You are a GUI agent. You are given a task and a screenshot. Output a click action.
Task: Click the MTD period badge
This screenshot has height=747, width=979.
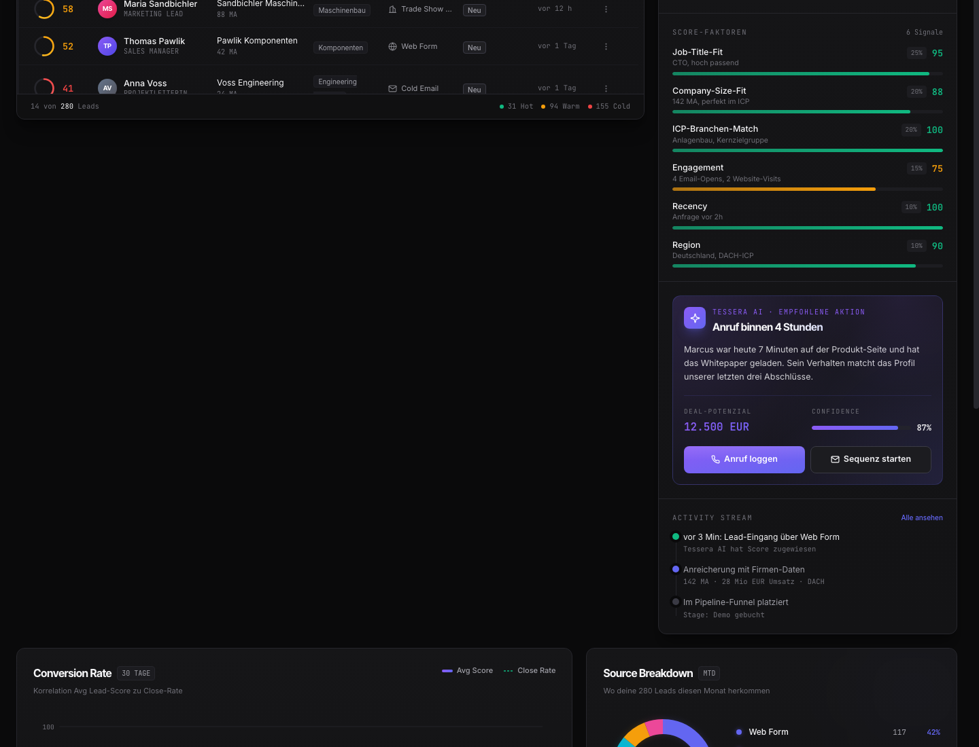[709, 674]
